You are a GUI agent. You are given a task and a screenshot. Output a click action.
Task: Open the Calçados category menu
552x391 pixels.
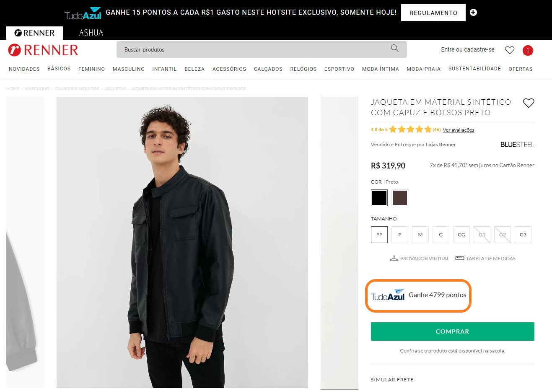[268, 69]
